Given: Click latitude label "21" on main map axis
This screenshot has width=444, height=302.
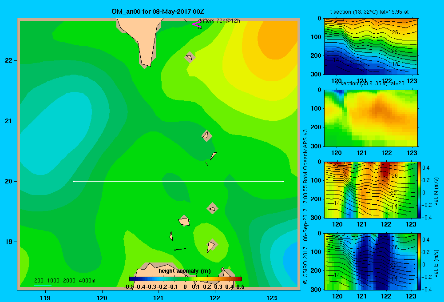Looking at the screenshot, I should click(x=9, y=121).
